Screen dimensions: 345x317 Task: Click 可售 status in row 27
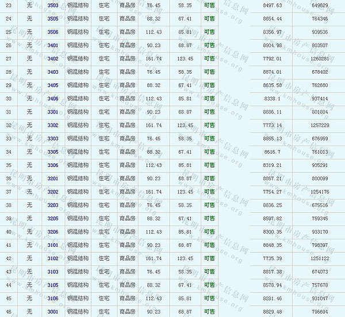coord(209,59)
